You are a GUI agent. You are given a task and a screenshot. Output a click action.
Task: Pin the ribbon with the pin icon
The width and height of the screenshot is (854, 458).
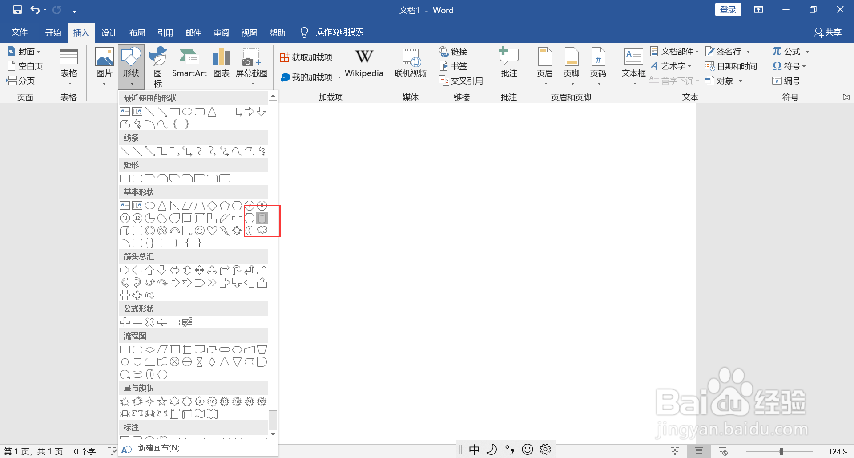[x=845, y=97]
